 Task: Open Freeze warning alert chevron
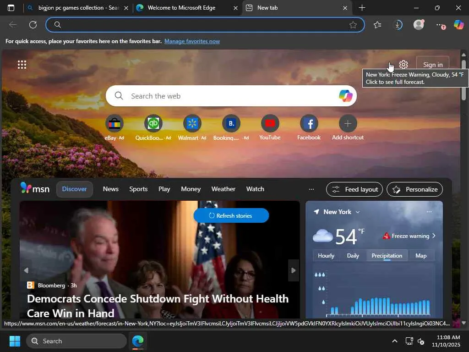(434, 236)
